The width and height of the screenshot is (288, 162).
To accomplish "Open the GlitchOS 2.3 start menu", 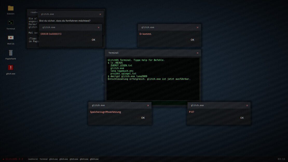I will pos(13,159).
